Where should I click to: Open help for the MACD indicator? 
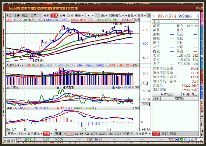[x=134, y=108]
